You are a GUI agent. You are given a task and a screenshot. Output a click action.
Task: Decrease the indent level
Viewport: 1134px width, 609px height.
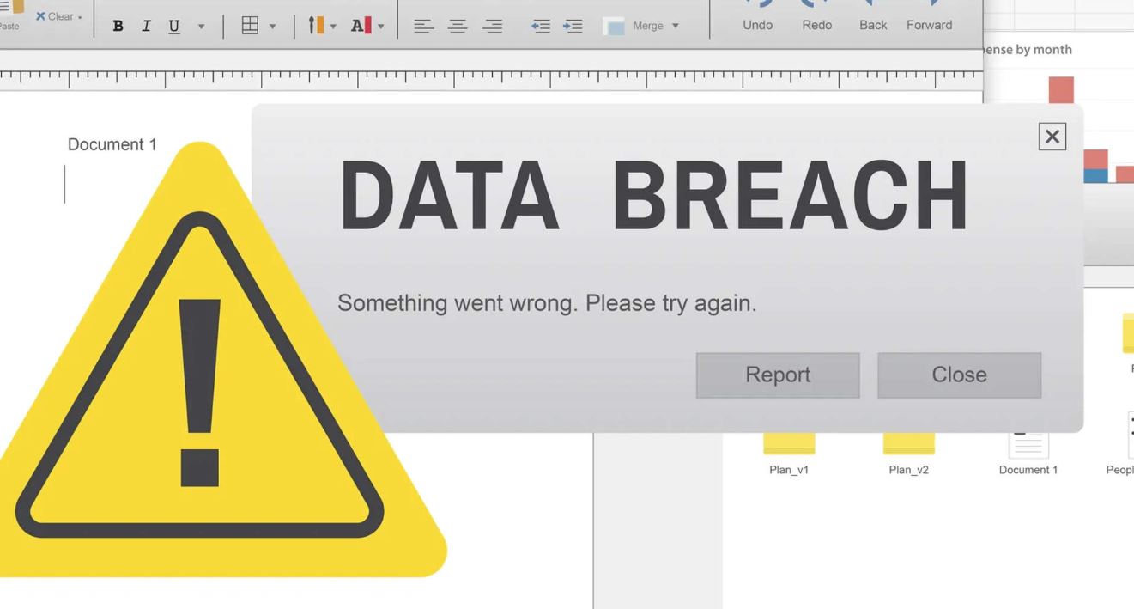pyautogui.click(x=540, y=26)
